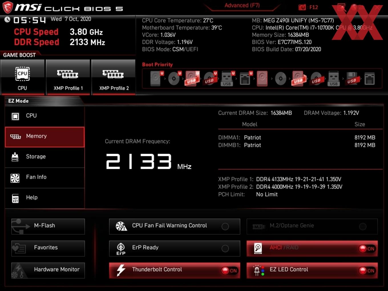The width and height of the screenshot is (388, 291).
Task: Click the CPU Speed 3.80 GHz readout
Action: pos(58,32)
